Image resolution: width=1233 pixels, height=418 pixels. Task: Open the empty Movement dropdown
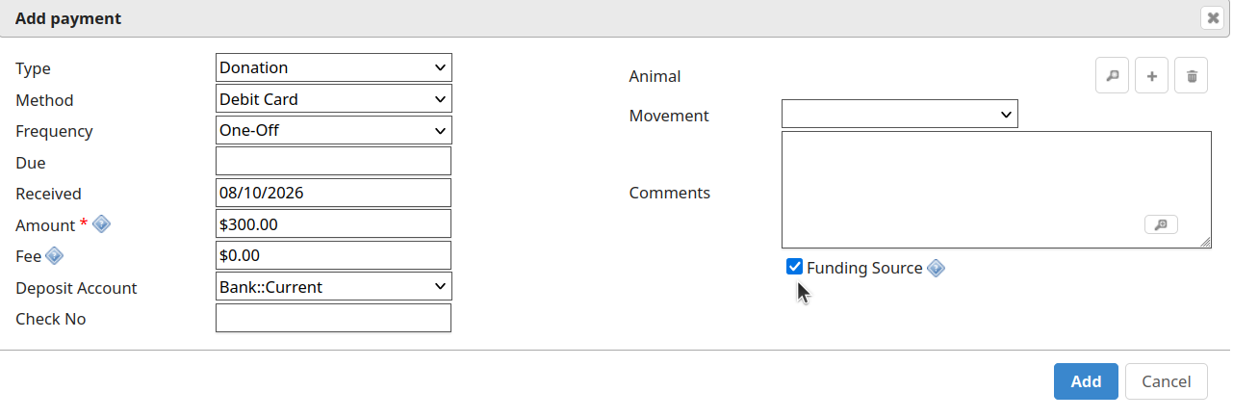coord(900,114)
